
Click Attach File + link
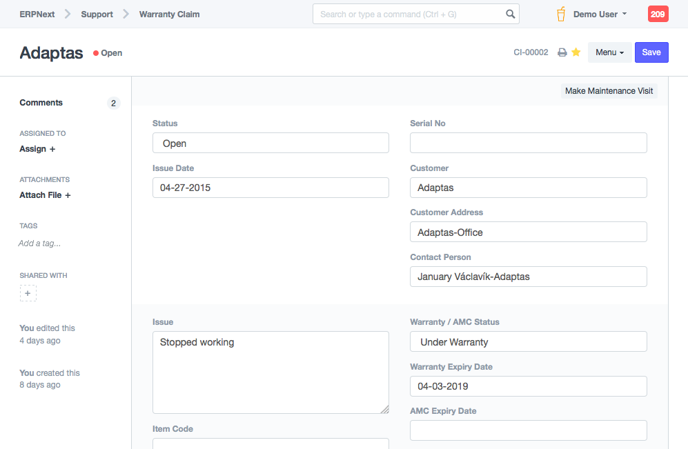(x=45, y=195)
